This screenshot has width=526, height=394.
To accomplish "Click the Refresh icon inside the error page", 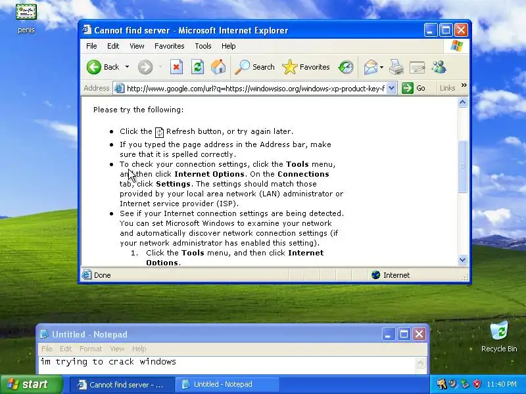I will click(x=159, y=132).
